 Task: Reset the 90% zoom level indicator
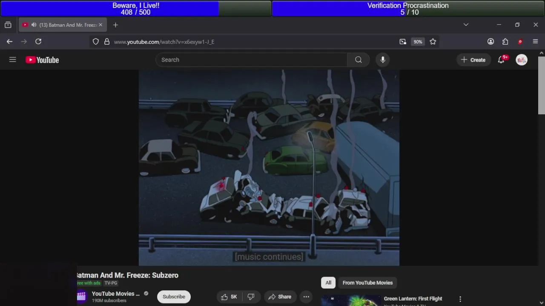point(418,42)
